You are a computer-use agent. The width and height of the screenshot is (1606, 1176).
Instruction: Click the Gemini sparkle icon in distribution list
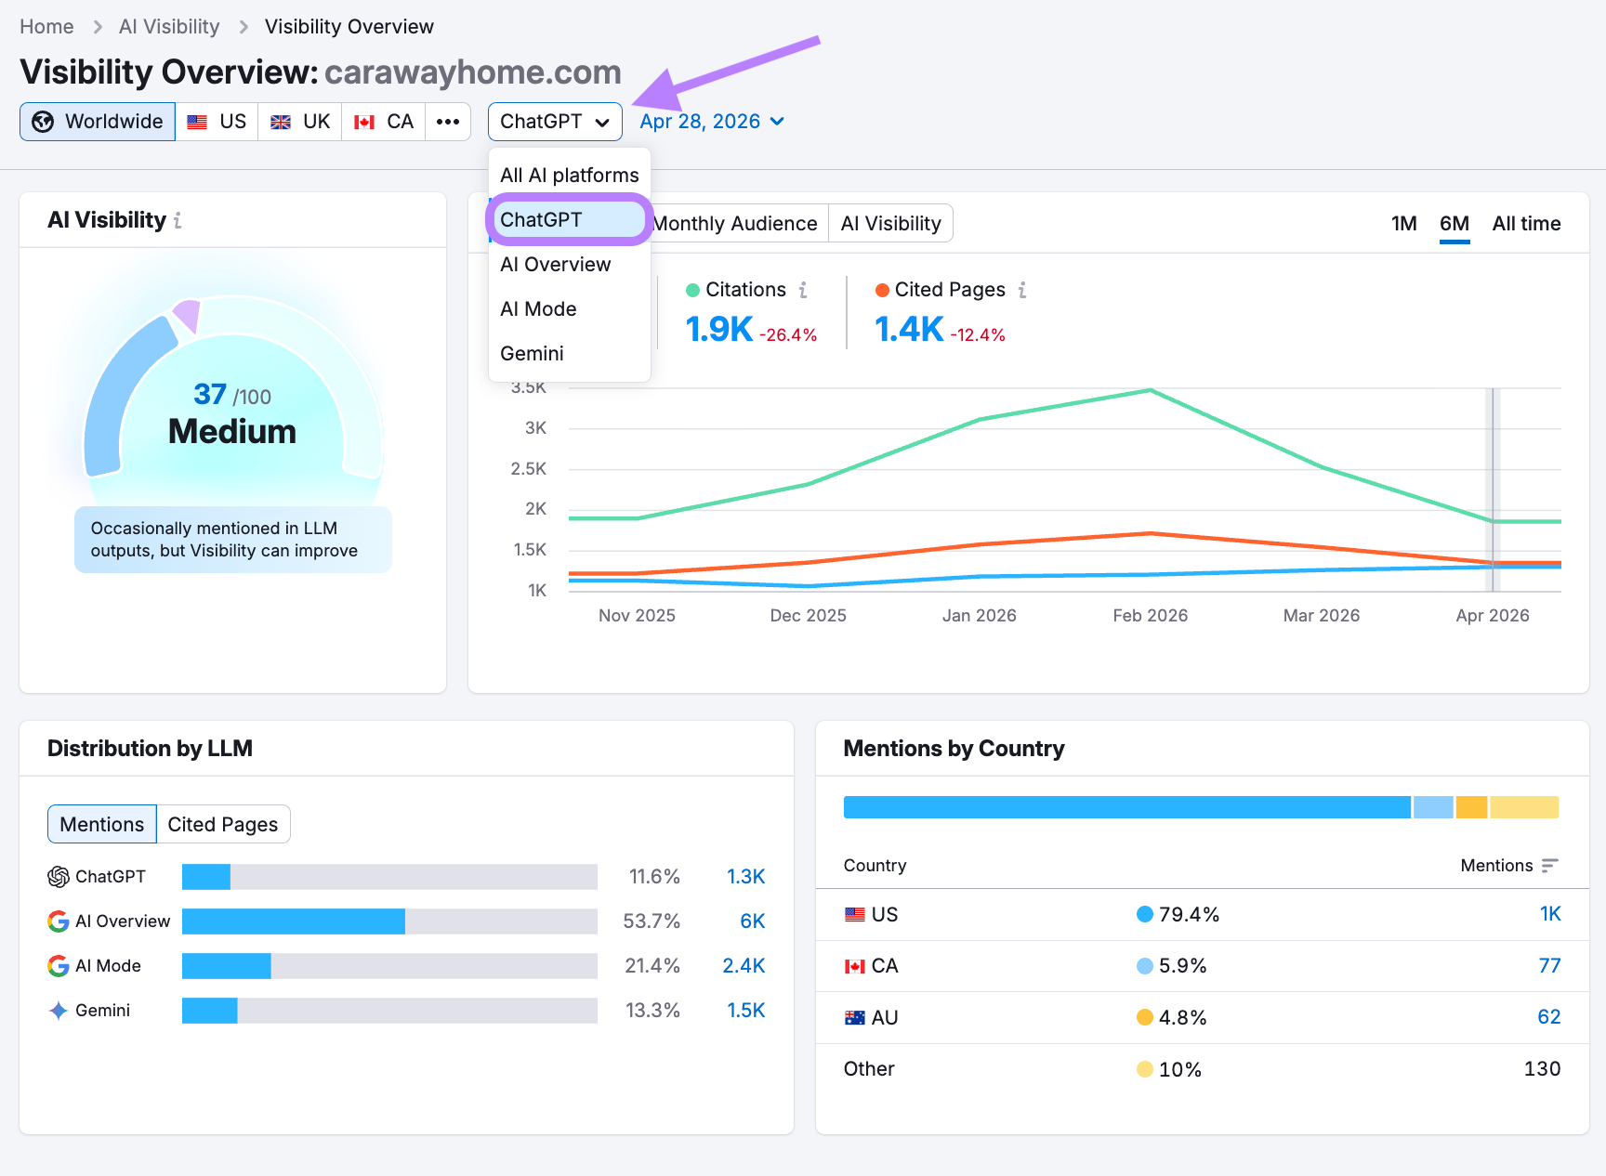click(59, 1011)
